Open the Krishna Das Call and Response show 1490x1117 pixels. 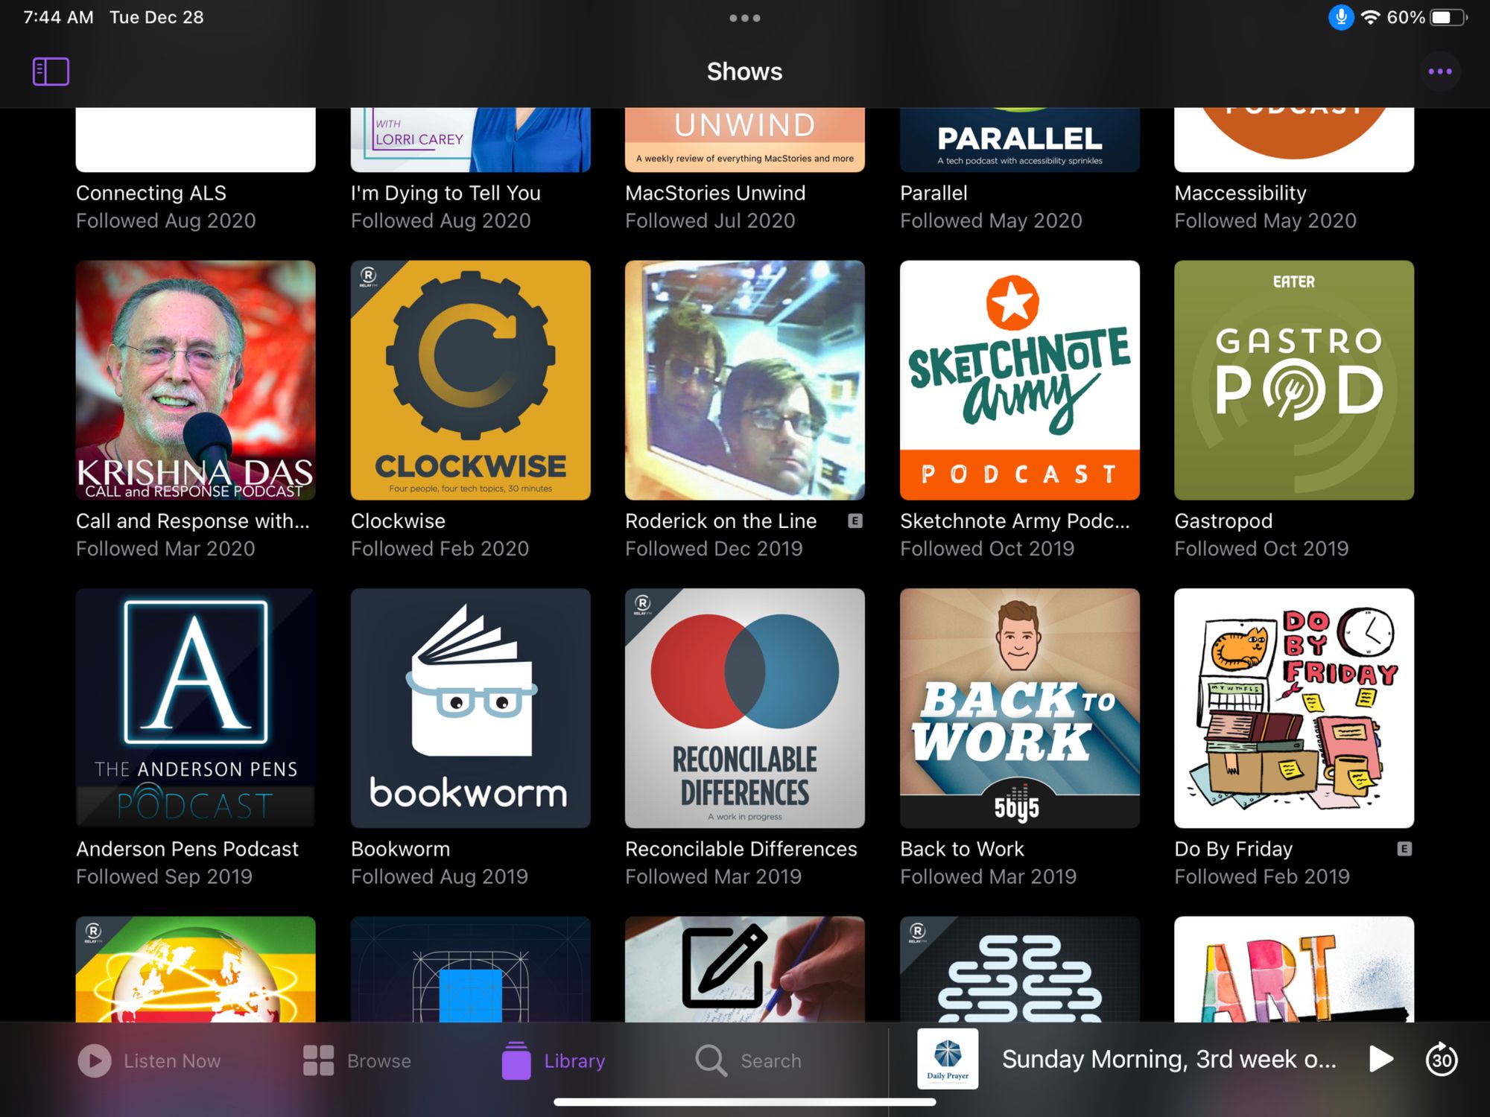(x=195, y=380)
